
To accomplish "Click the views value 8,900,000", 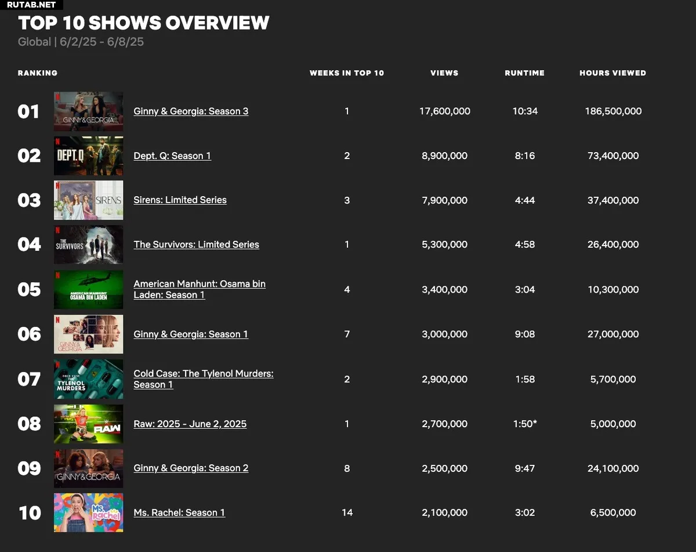I will click(x=445, y=156).
